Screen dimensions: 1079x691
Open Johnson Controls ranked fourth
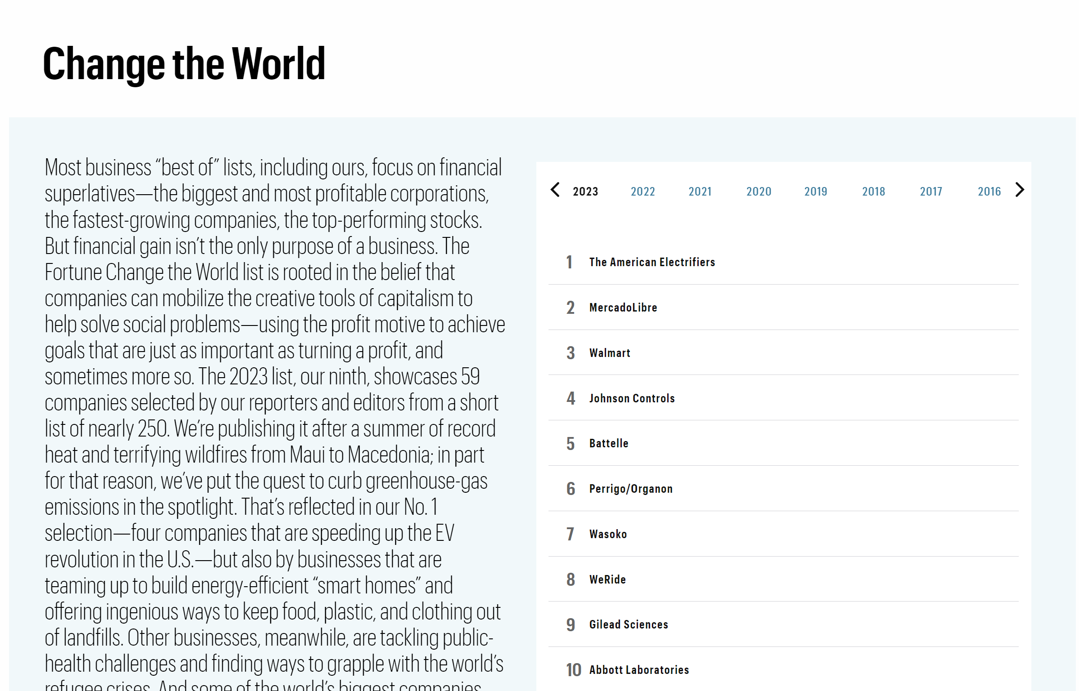[x=632, y=398]
